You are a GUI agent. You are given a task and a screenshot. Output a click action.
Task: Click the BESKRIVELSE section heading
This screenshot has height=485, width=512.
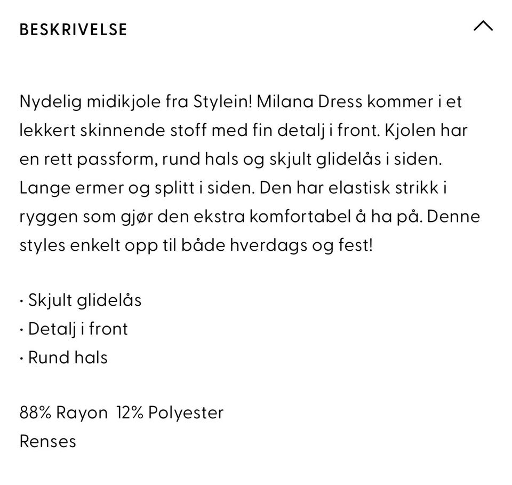73,29
